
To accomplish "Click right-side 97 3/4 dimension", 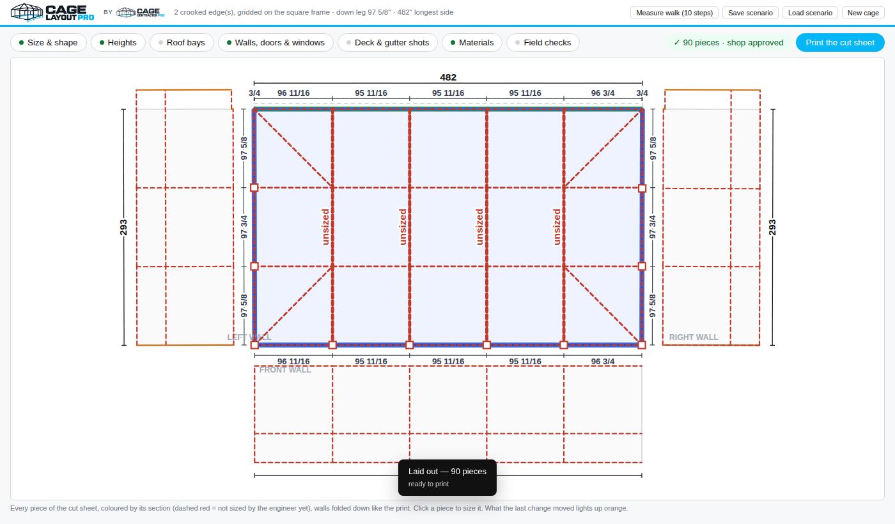I will [x=653, y=227].
